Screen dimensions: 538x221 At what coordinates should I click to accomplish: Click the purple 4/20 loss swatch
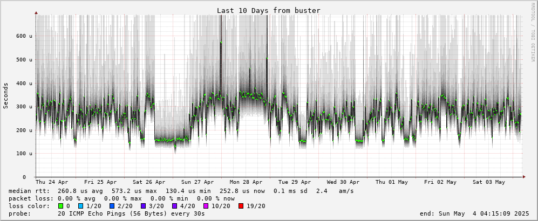(176, 206)
